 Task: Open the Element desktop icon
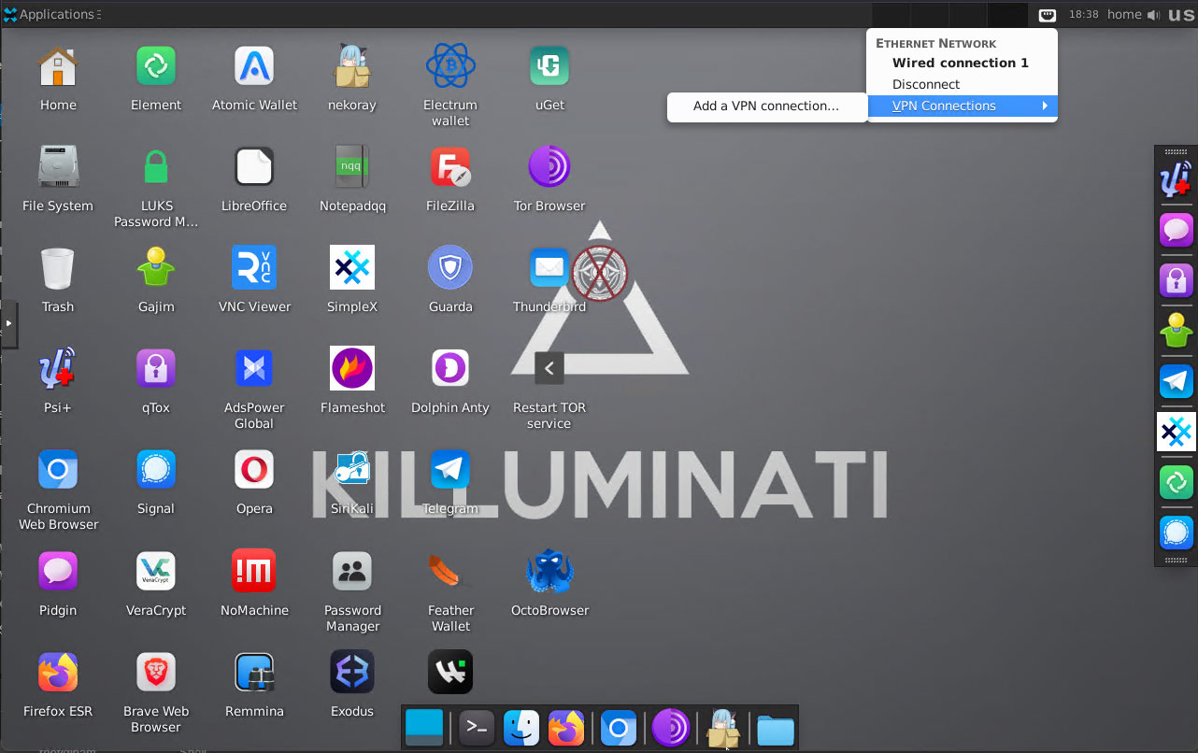[156, 66]
